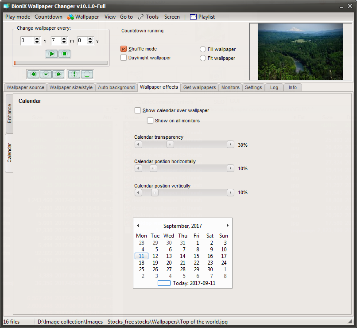Select September 11 in calendar
Image resolution: width=357 pixels, height=328 pixels.
pyautogui.click(x=141, y=256)
